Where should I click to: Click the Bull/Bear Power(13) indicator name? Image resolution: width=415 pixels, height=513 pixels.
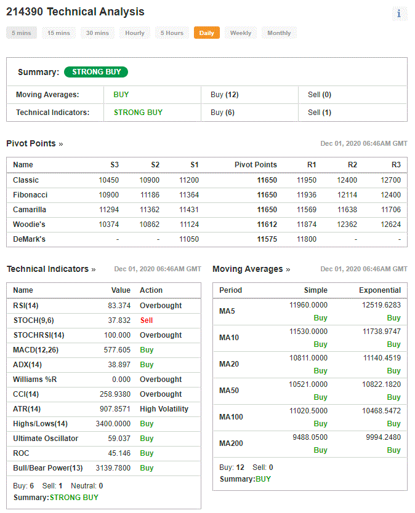(x=48, y=468)
